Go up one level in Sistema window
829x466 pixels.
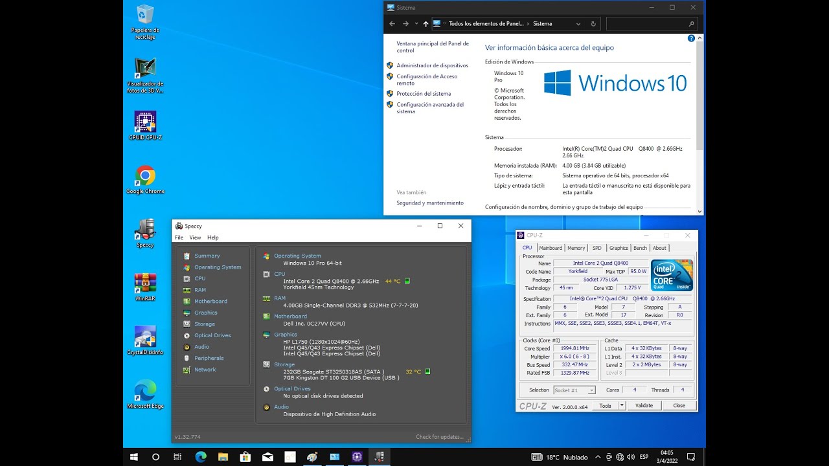426,24
